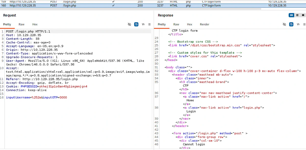Select side-by-side layout icon

291,15
